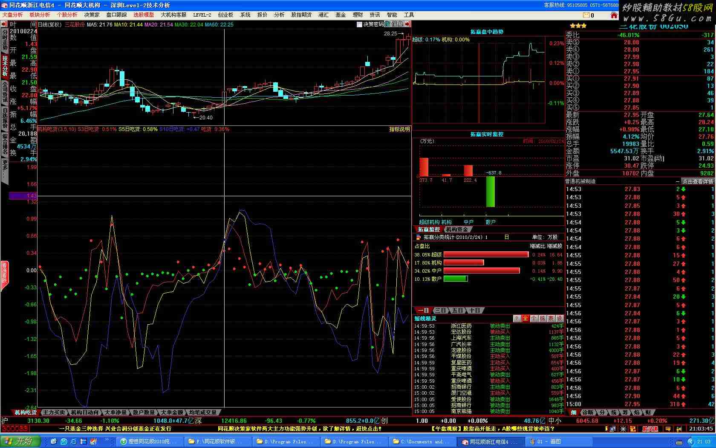Image resolution: width=716 pixels, height=448 pixels.
Task: Click the question mark help icon in 短线精灵
Action: coord(517,318)
